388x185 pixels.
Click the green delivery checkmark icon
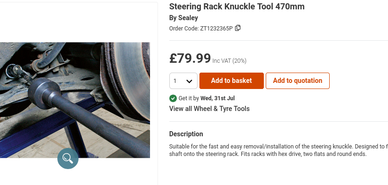click(173, 98)
